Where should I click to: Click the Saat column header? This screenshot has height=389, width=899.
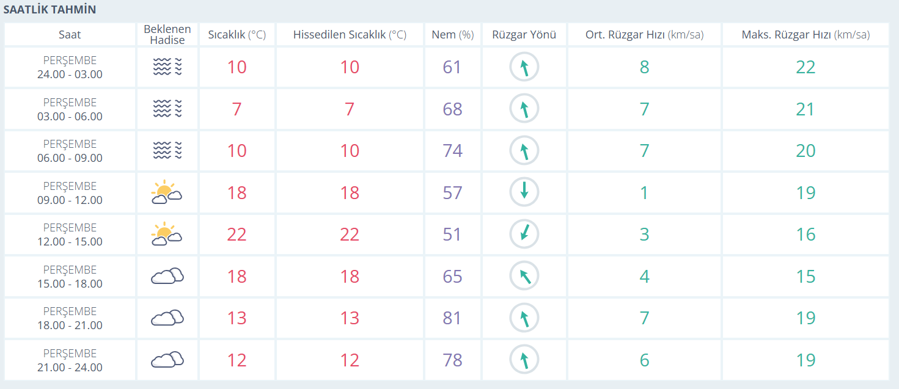(x=70, y=35)
